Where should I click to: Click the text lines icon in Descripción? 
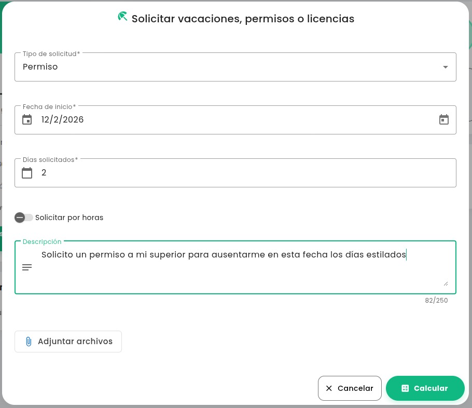pos(27,267)
